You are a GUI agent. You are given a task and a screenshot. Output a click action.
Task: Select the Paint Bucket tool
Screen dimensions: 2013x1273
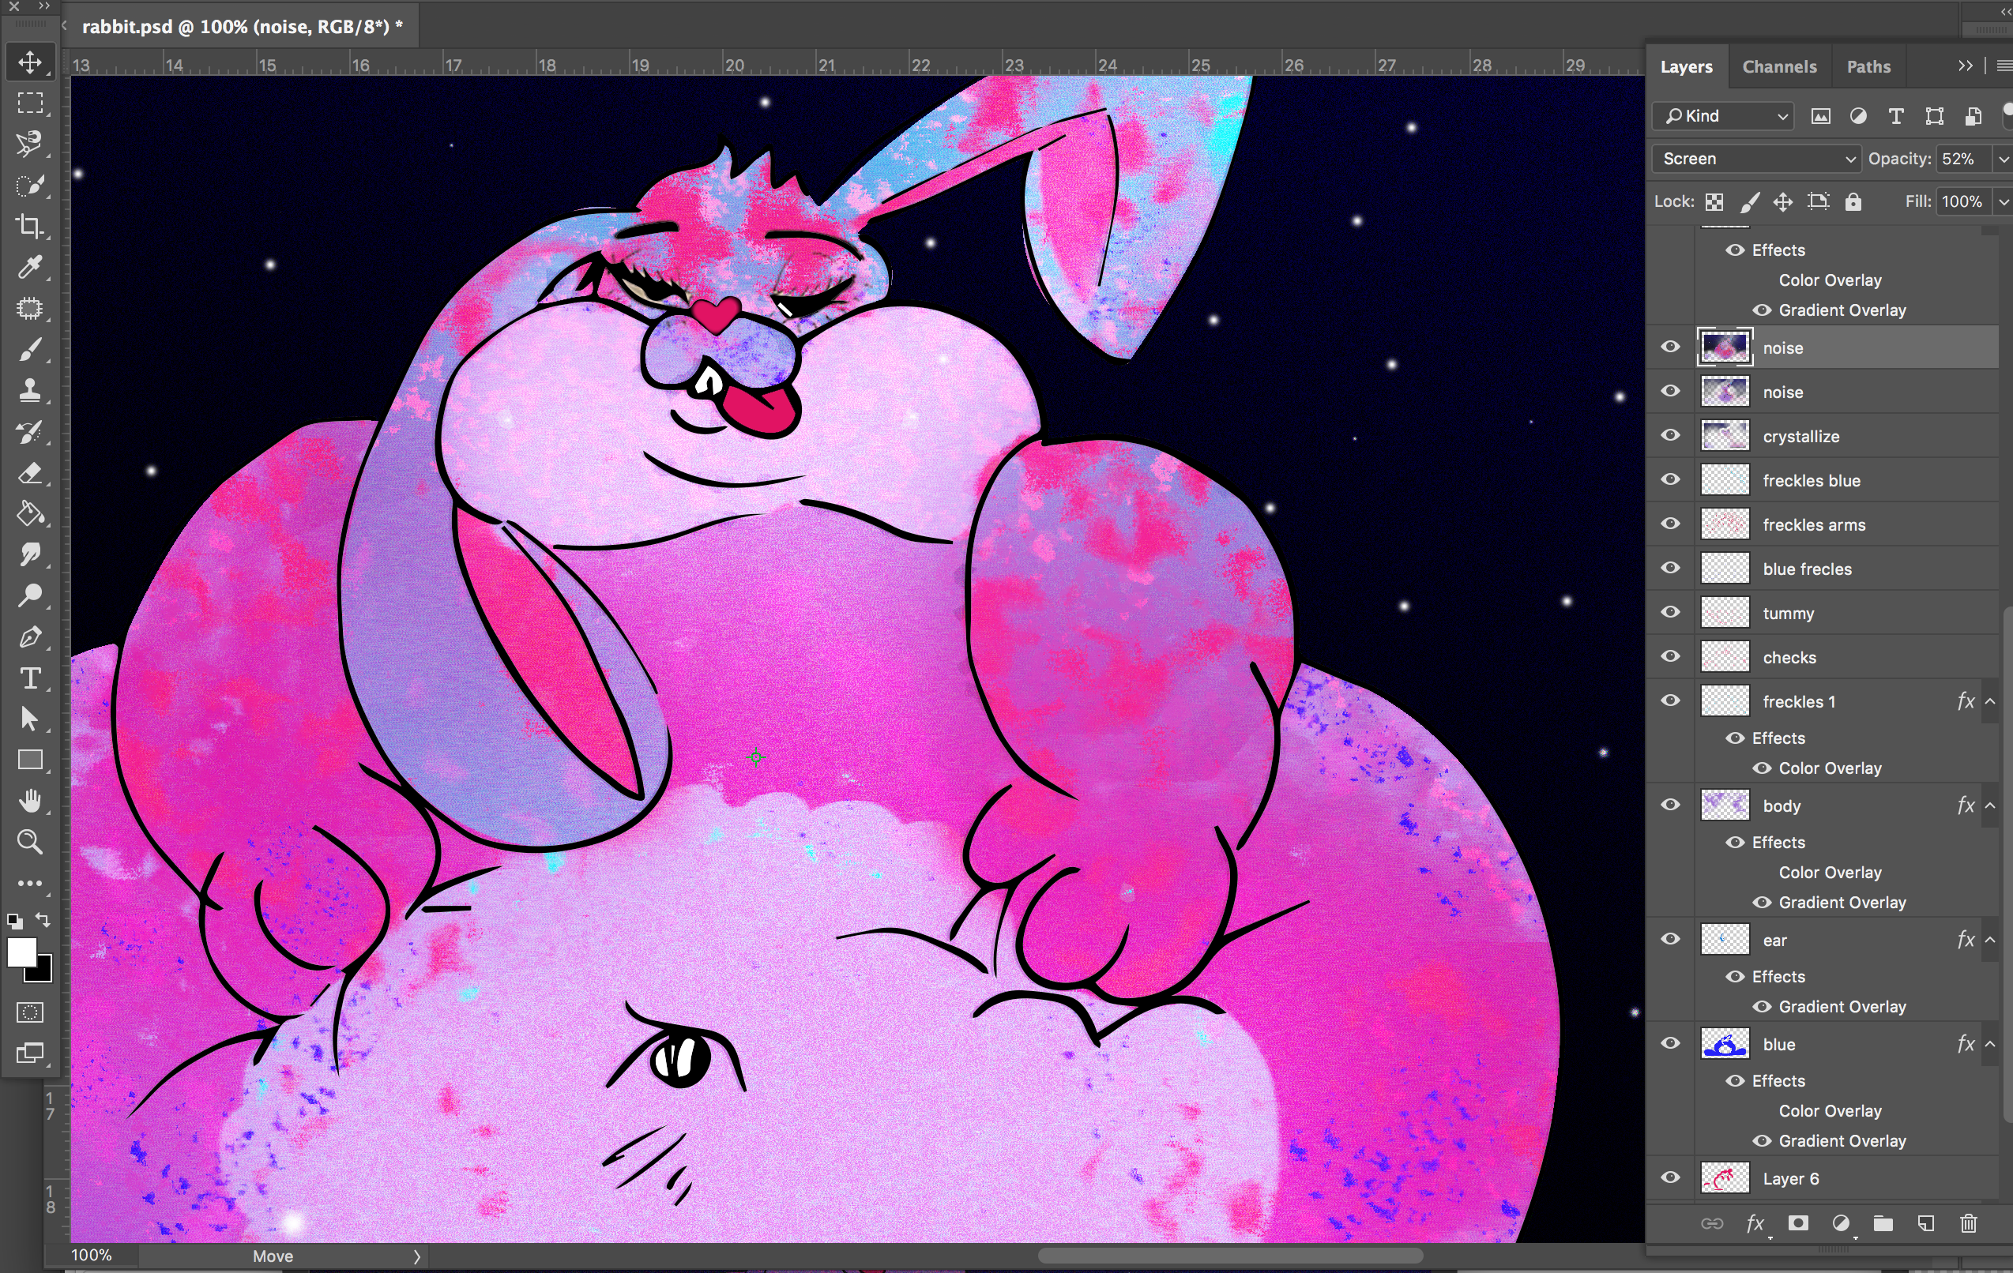tap(30, 513)
